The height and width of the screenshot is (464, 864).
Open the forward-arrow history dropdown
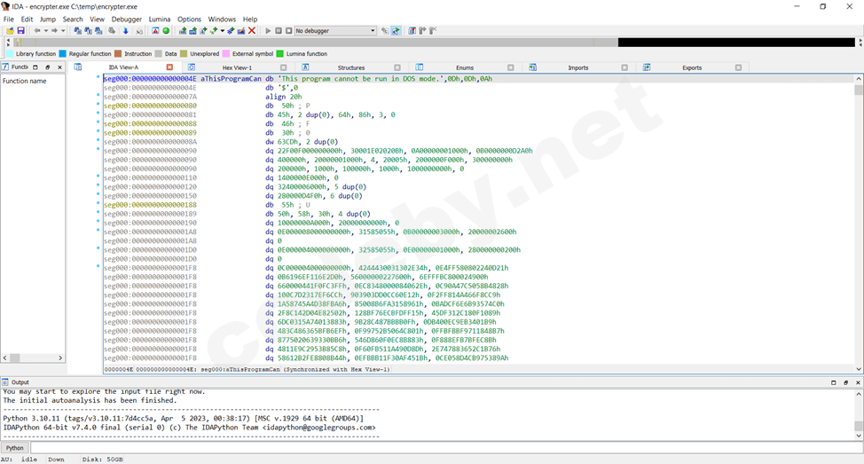(x=63, y=31)
